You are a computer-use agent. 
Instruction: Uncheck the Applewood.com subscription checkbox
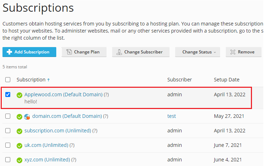8,95
